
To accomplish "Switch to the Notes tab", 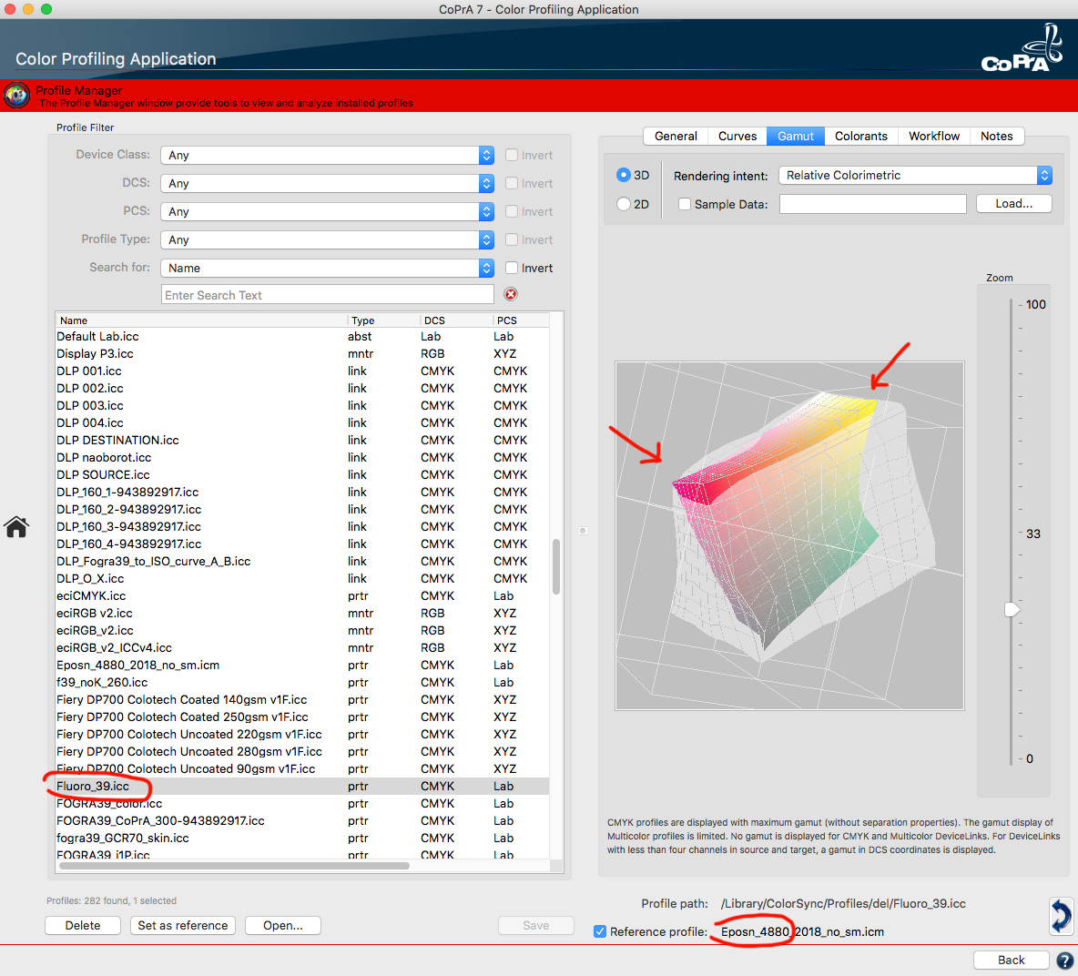I will (996, 136).
